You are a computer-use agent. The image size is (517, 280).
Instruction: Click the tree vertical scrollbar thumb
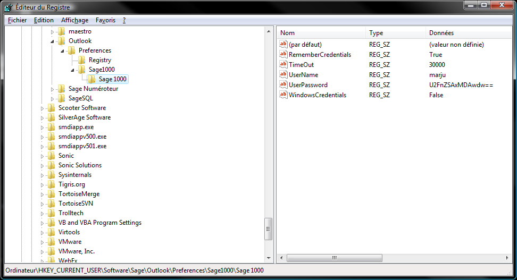[269, 229]
